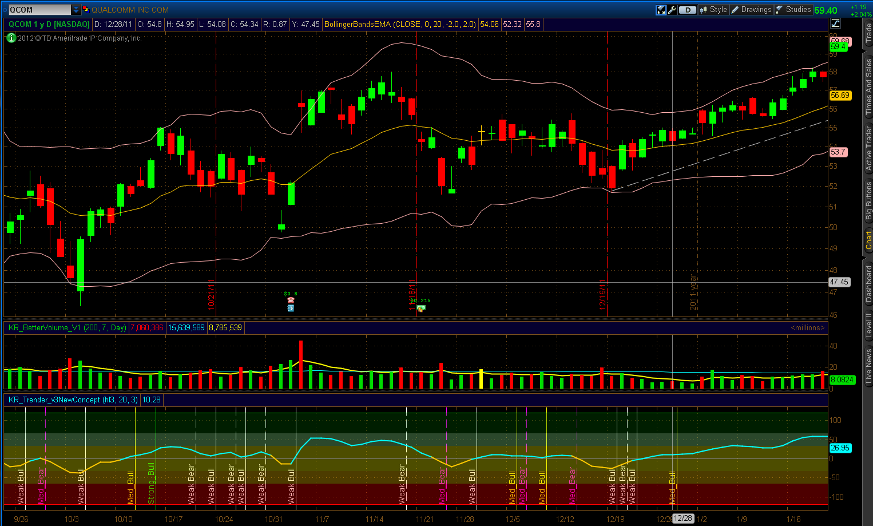Expand the QCOM symbol dropdown arrow
873x526 pixels.
(x=76, y=10)
